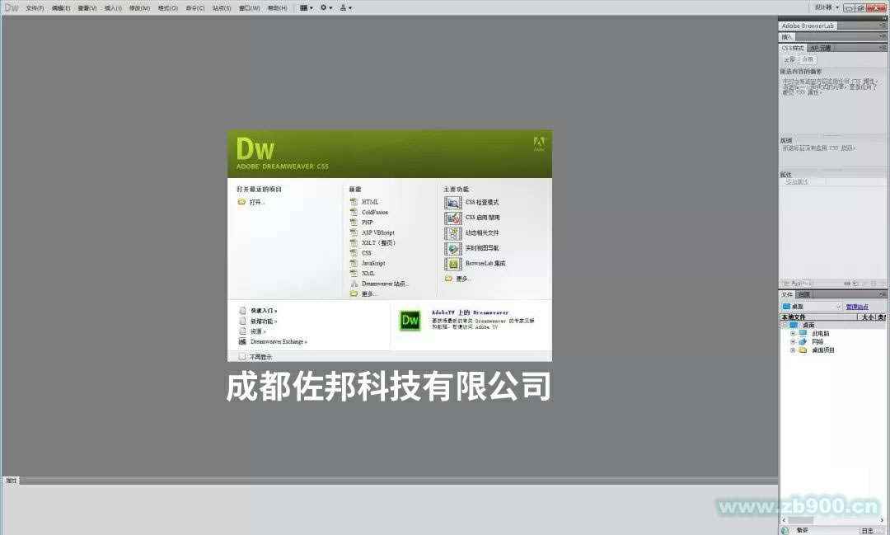This screenshot has width=890, height=535.
Task: Check the 不再显示 checkbox
Action: click(x=241, y=354)
